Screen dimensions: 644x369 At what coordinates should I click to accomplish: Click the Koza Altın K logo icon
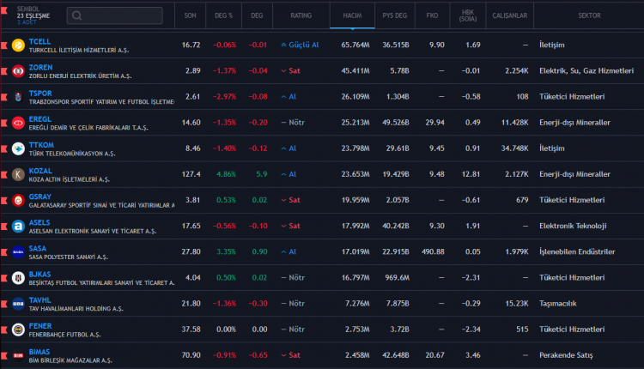click(x=18, y=174)
